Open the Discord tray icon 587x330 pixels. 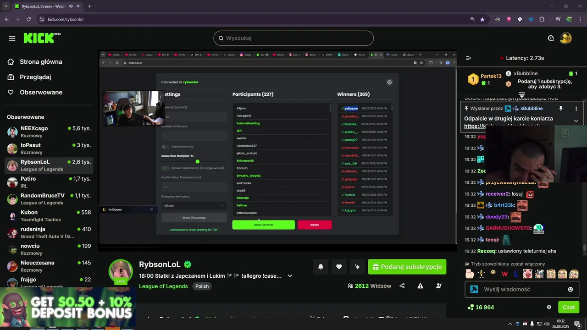(x=525, y=324)
